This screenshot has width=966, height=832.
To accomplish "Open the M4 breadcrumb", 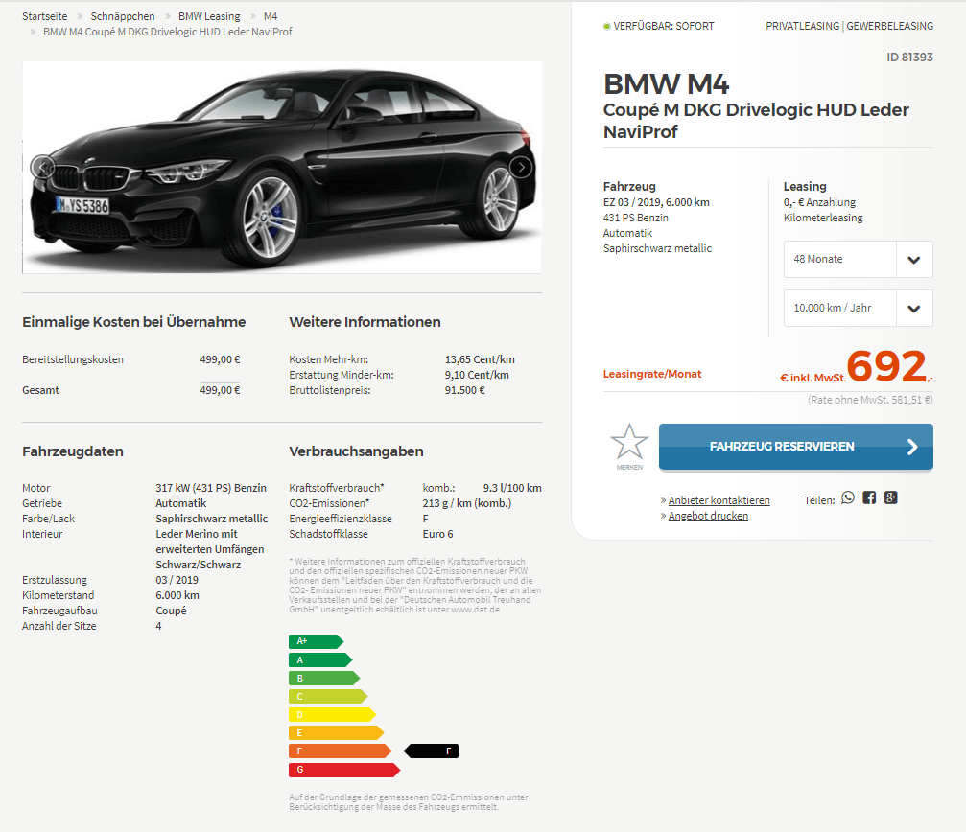I will coord(271,16).
